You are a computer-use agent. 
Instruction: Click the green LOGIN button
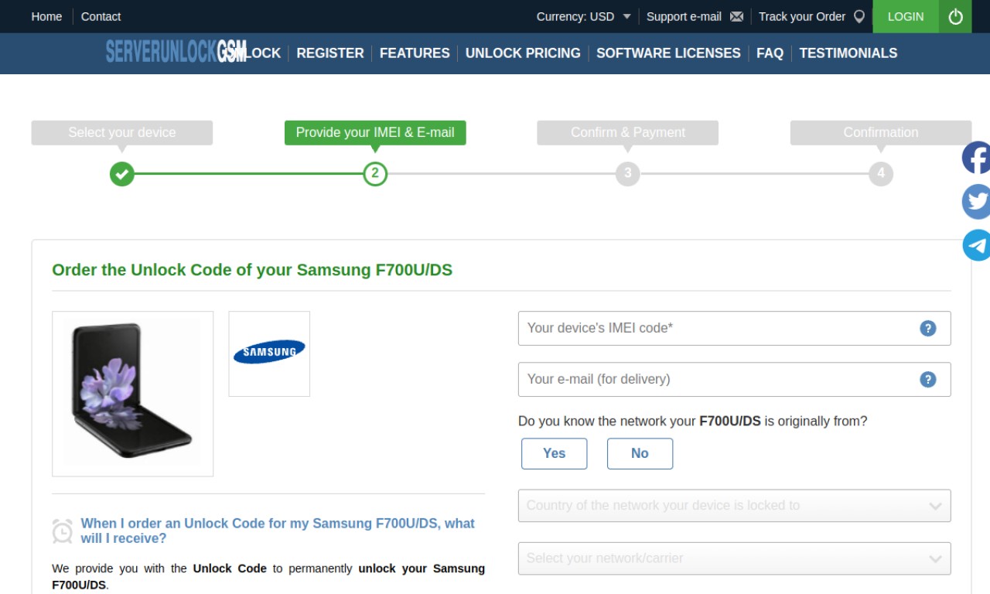pos(906,16)
